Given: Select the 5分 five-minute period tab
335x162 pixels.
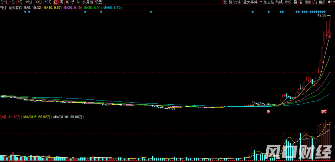Looking at the screenshot, I should click(x=20, y=2).
